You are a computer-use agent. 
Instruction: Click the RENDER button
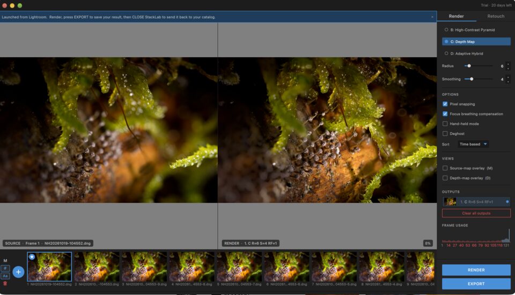(476, 270)
